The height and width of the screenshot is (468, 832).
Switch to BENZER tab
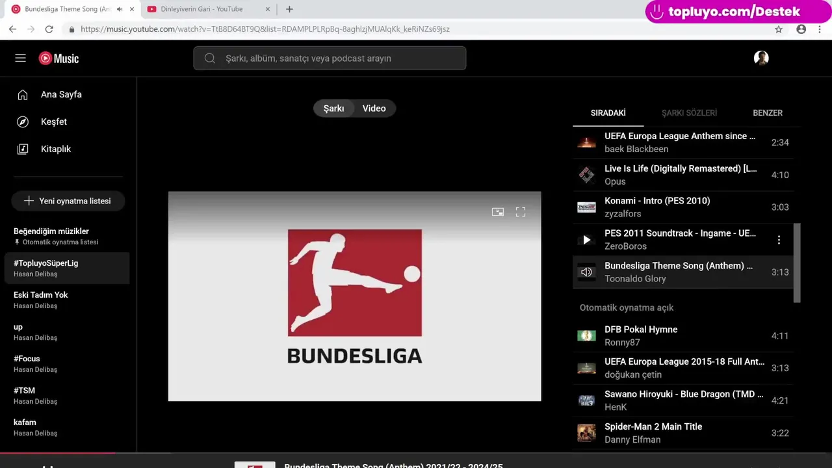pyautogui.click(x=768, y=113)
